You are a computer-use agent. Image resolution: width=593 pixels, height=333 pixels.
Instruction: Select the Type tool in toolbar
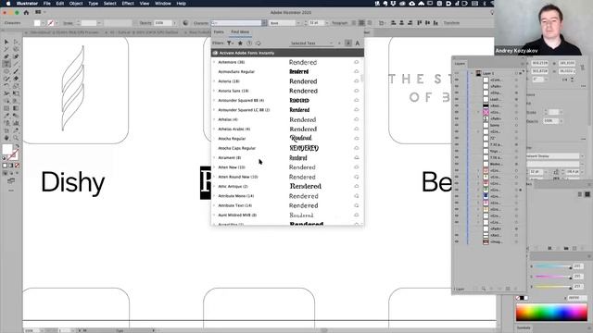6,64
